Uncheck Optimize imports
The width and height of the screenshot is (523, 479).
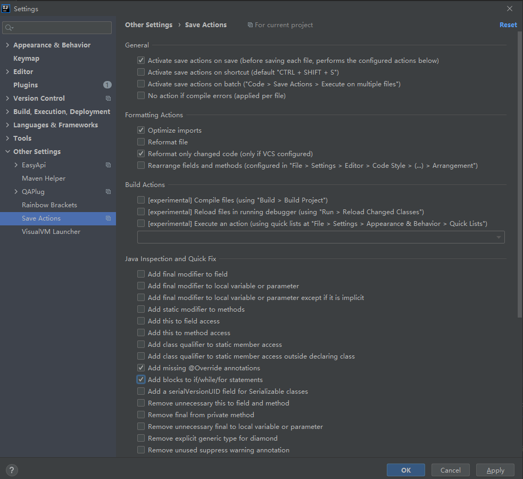(x=141, y=130)
